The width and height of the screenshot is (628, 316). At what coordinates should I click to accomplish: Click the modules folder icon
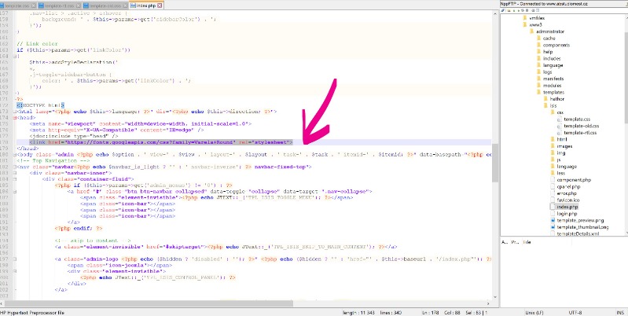coord(538,86)
